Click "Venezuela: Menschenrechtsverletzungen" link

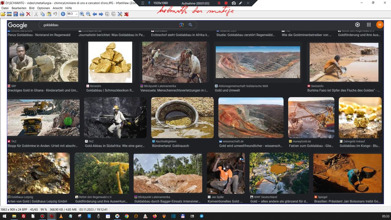click(x=174, y=90)
